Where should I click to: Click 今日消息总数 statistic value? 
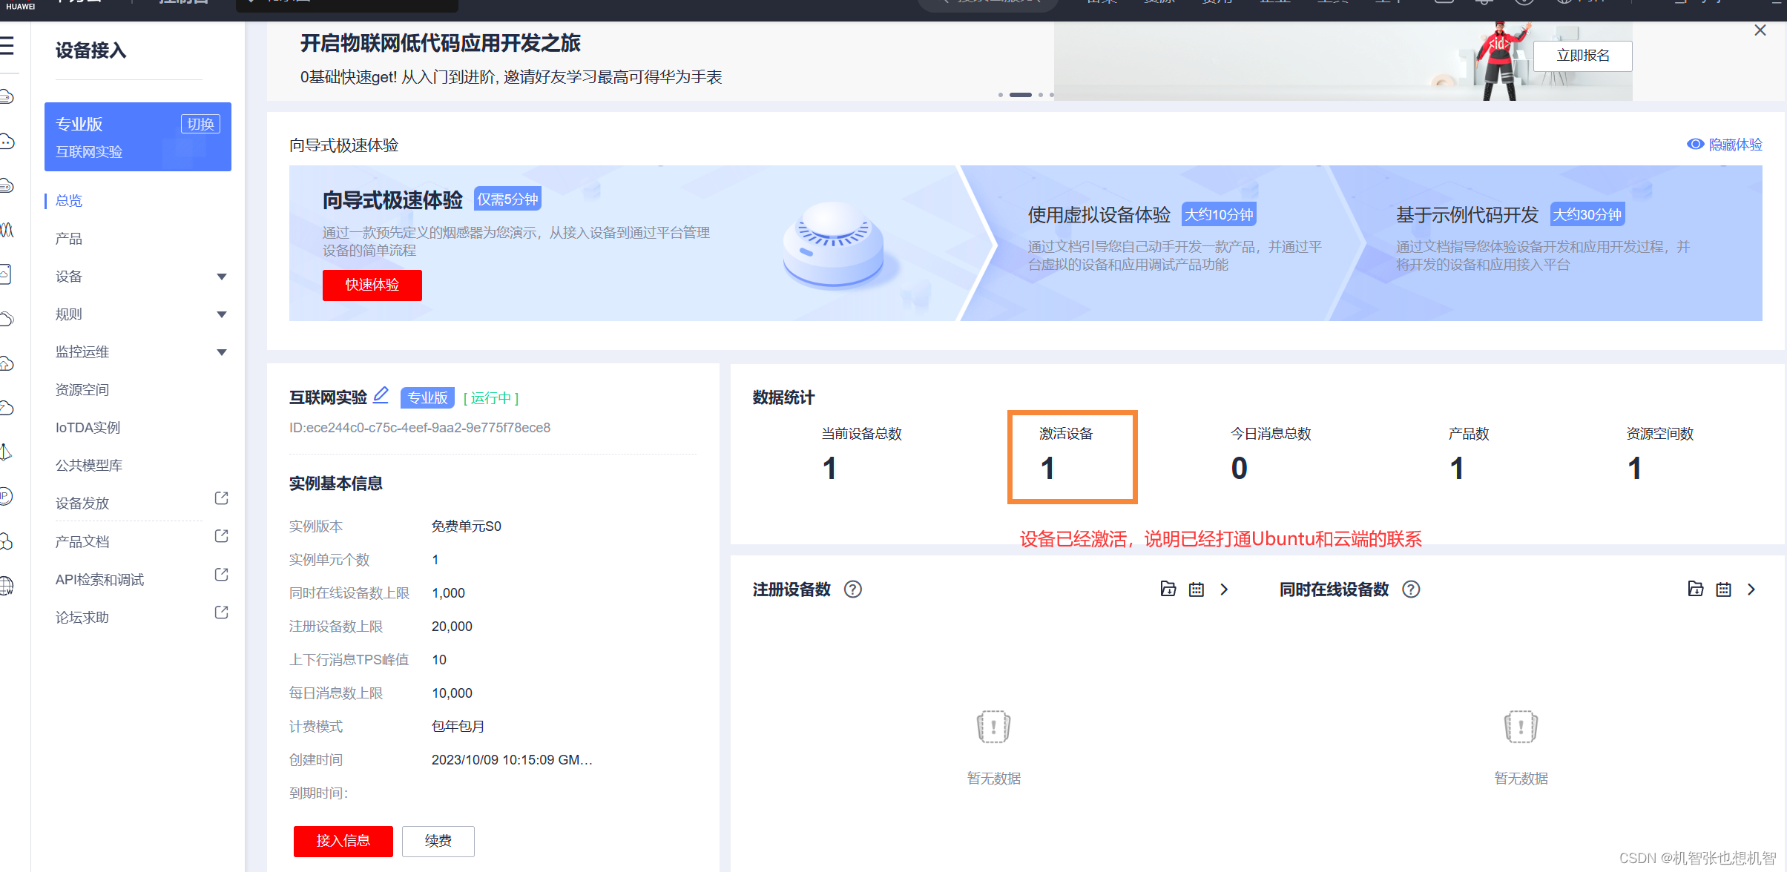coord(1240,469)
